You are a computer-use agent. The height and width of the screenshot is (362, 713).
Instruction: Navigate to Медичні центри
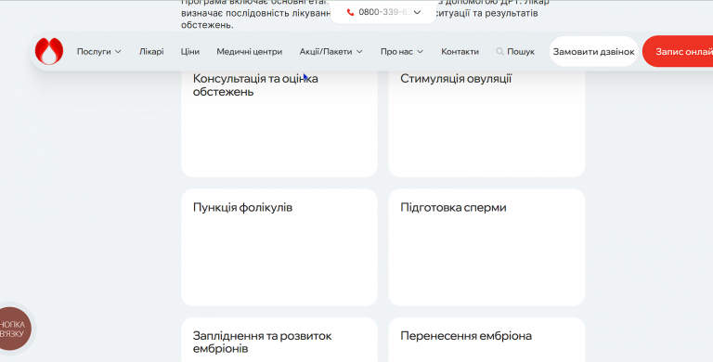click(249, 51)
